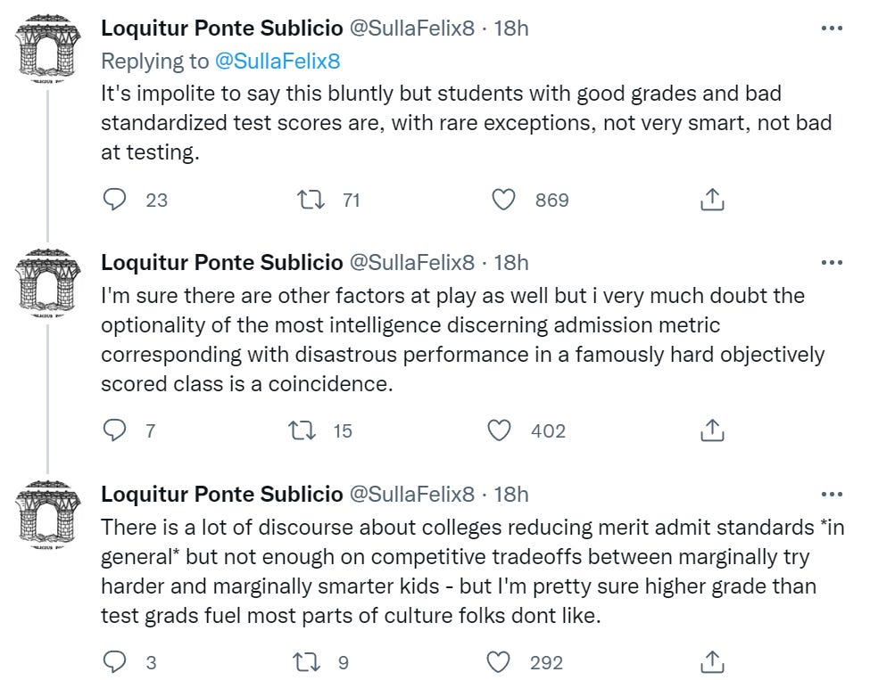
Task: Share the tweet about standardized test scores
Action: click(x=711, y=200)
